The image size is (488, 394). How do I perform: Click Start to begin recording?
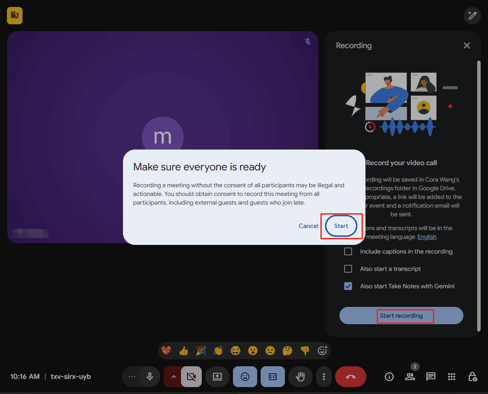341,226
